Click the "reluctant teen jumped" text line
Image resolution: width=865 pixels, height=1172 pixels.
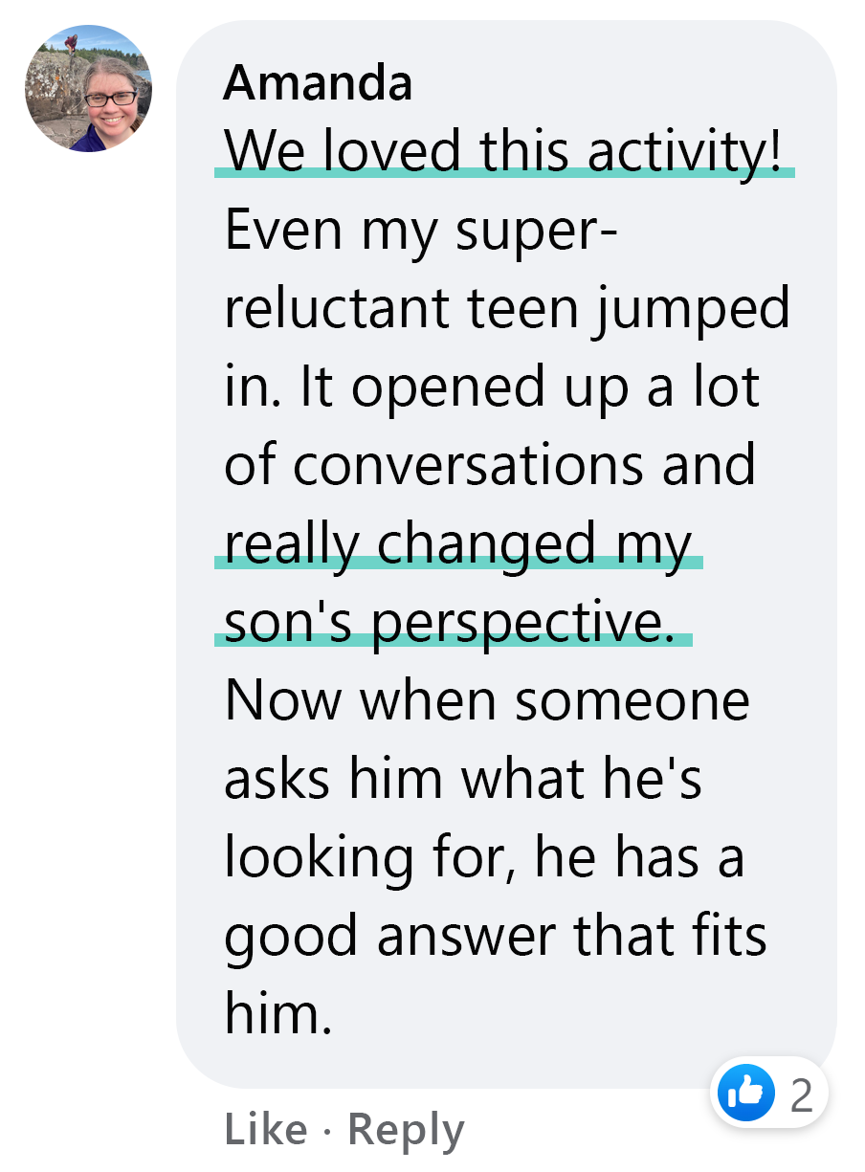tap(507, 308)
